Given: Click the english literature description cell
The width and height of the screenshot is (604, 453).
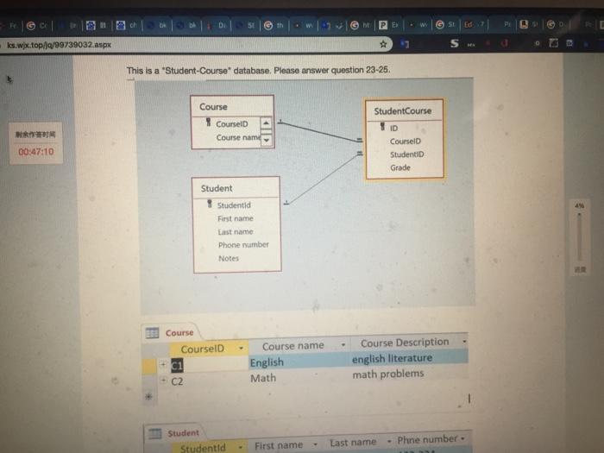Looking at the screenshot, I should (x=410, y=358).
